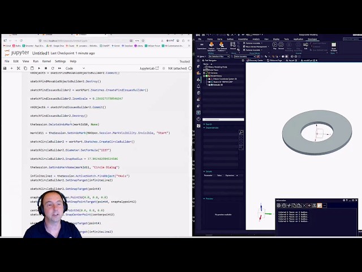Click the Jupyter logo
Viewport: 362px width, 272px height.
[x=17, y=53]
